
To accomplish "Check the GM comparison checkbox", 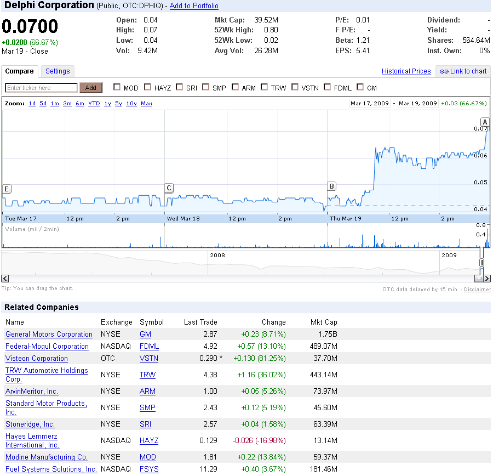I will 360,87.
